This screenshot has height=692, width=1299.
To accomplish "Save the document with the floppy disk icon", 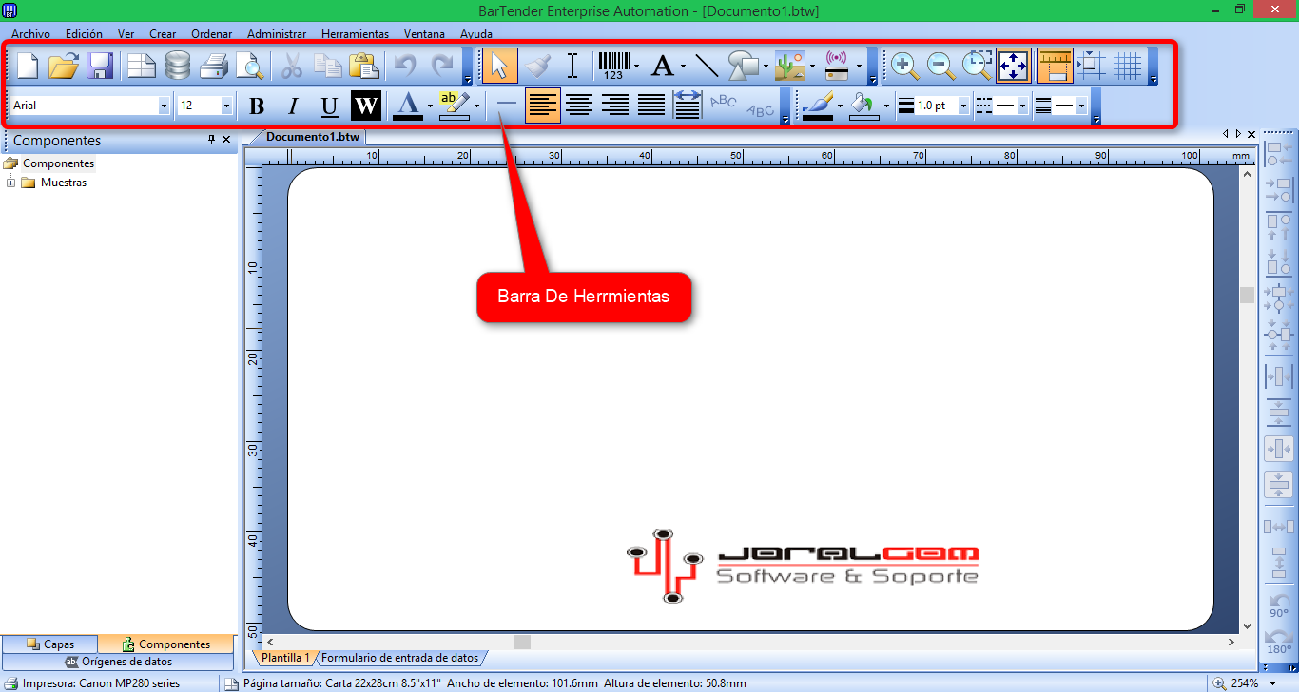I will (x=100, y=66).
